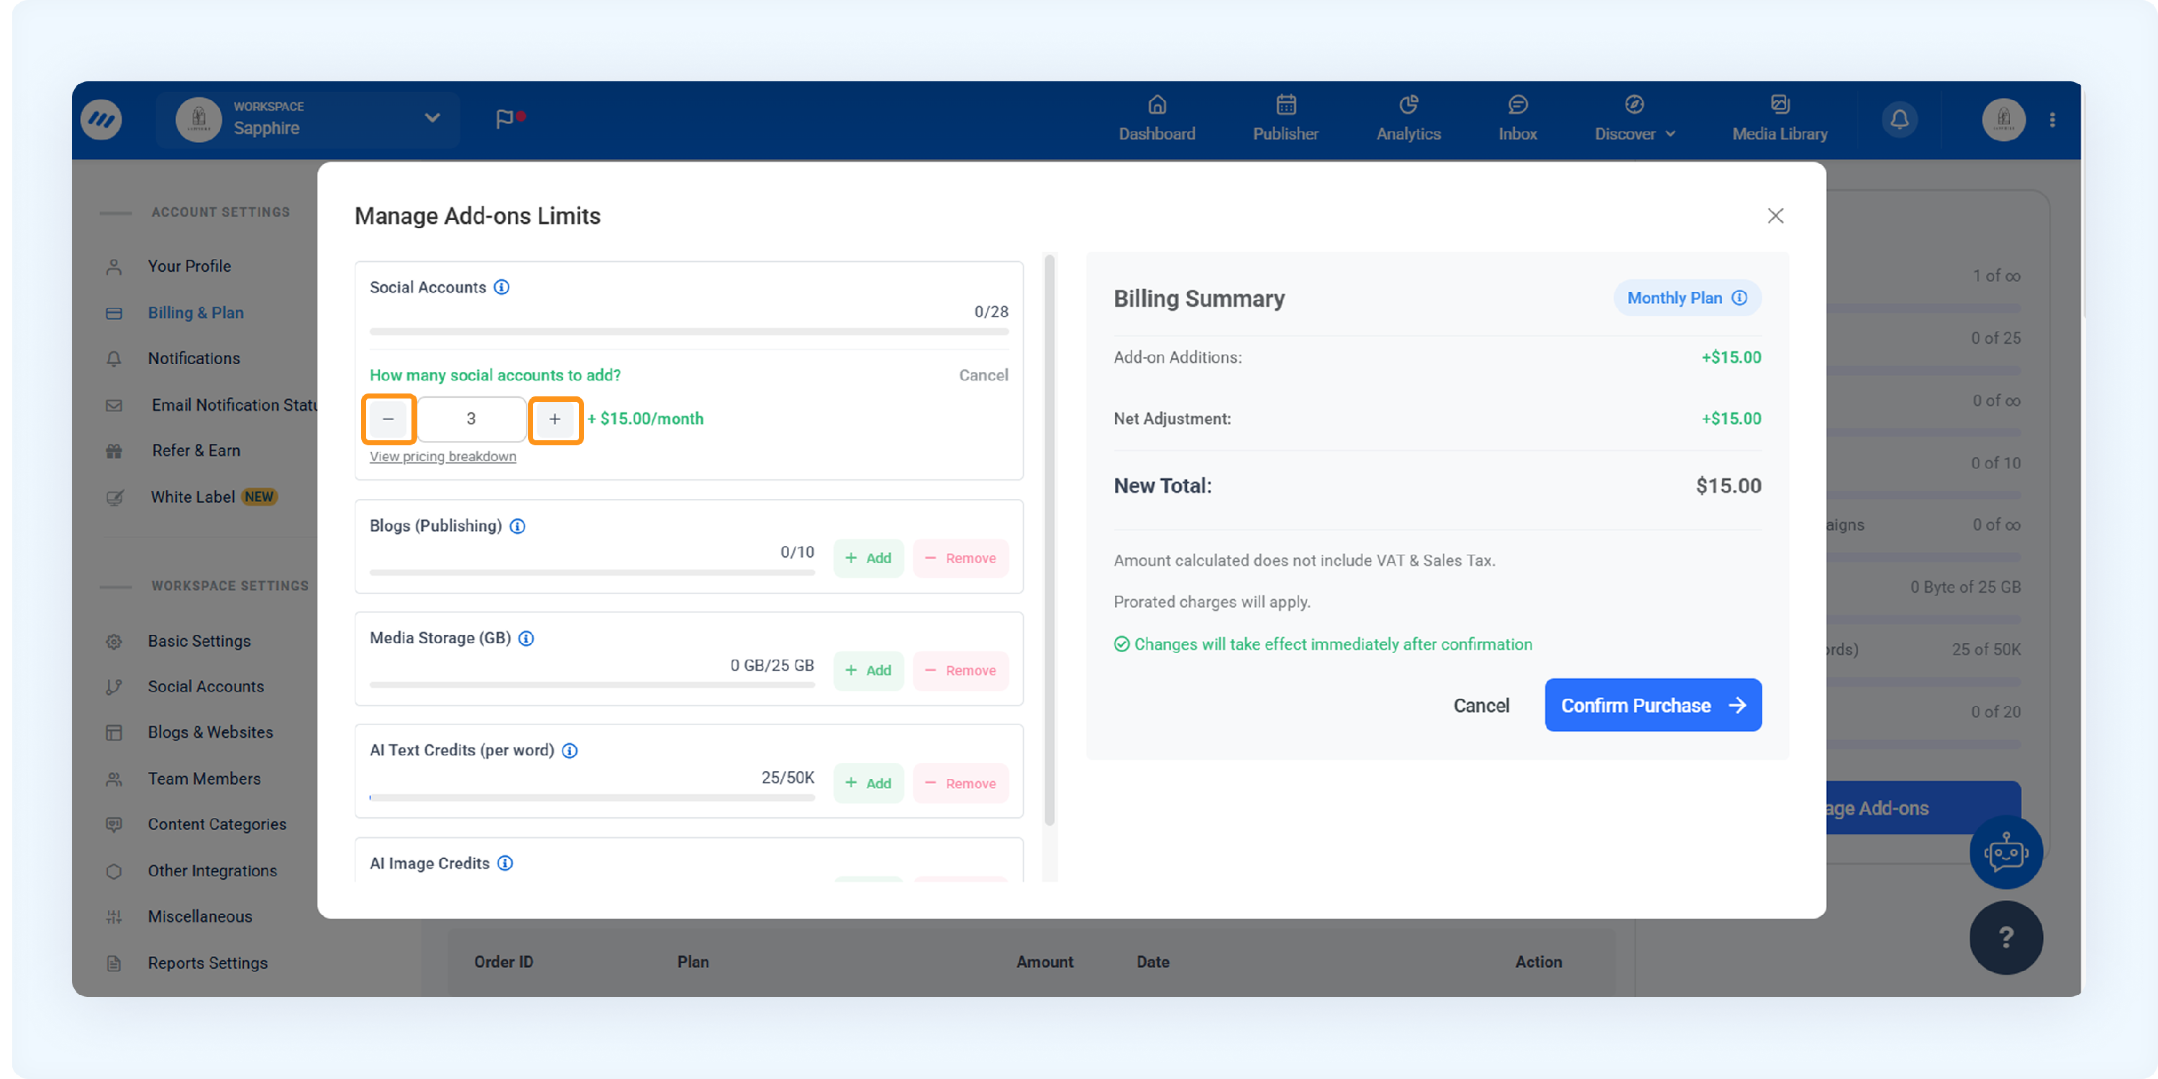
Task: Open Social Accounts workspace settings
Action: click(206, 687)
